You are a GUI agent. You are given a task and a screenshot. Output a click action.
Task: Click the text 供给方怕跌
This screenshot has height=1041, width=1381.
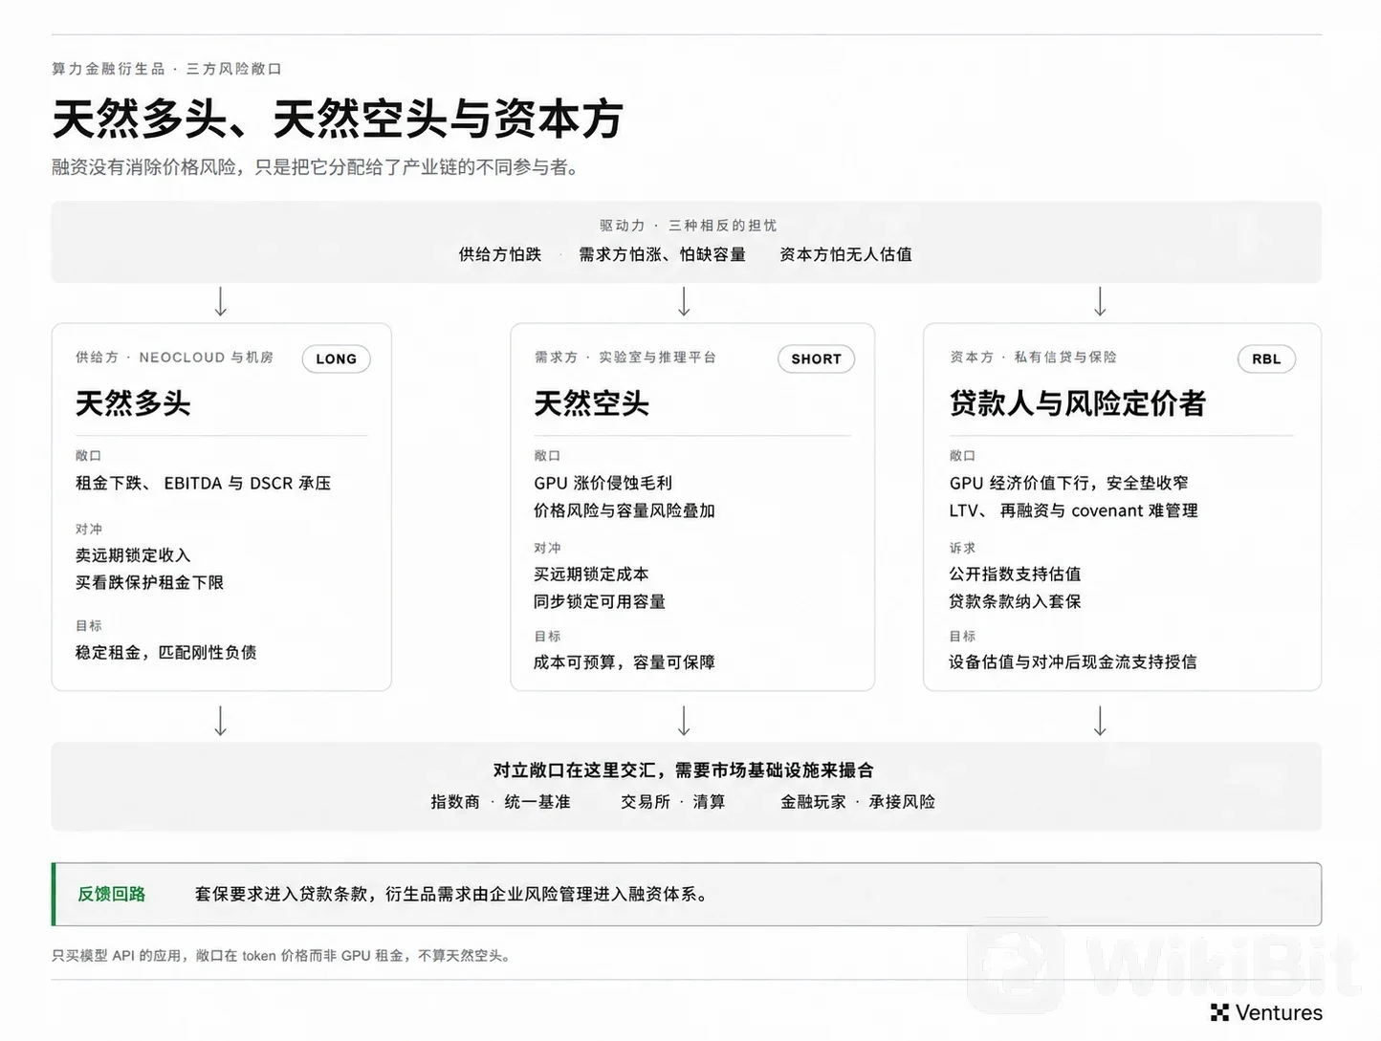pyautogui.click(x=500, y=254)
